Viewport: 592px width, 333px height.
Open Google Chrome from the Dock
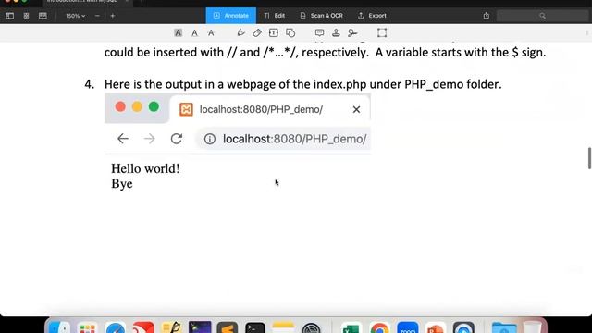(x=379, y=327)
